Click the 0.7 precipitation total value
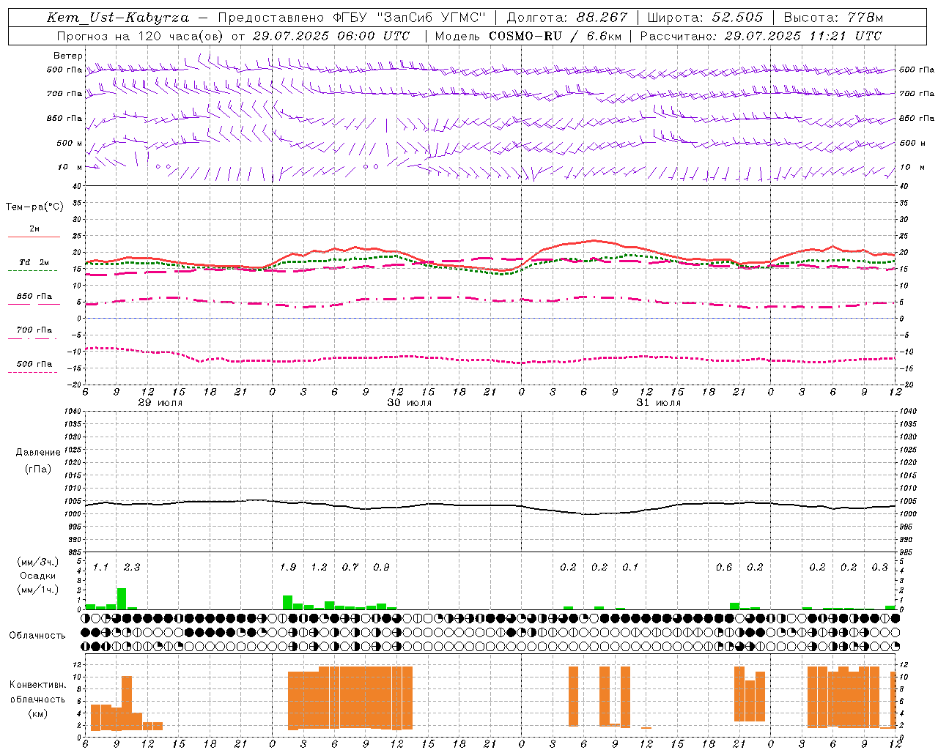This screenshot has height=750, width=938. (x=350, y=567)
